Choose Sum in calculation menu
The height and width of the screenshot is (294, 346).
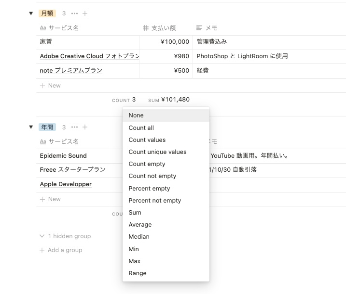[166, 213]
